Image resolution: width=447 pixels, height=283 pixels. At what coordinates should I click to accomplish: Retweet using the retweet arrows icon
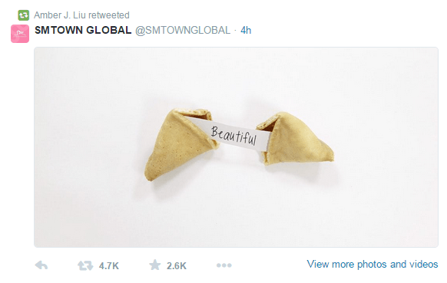(85, 265)
